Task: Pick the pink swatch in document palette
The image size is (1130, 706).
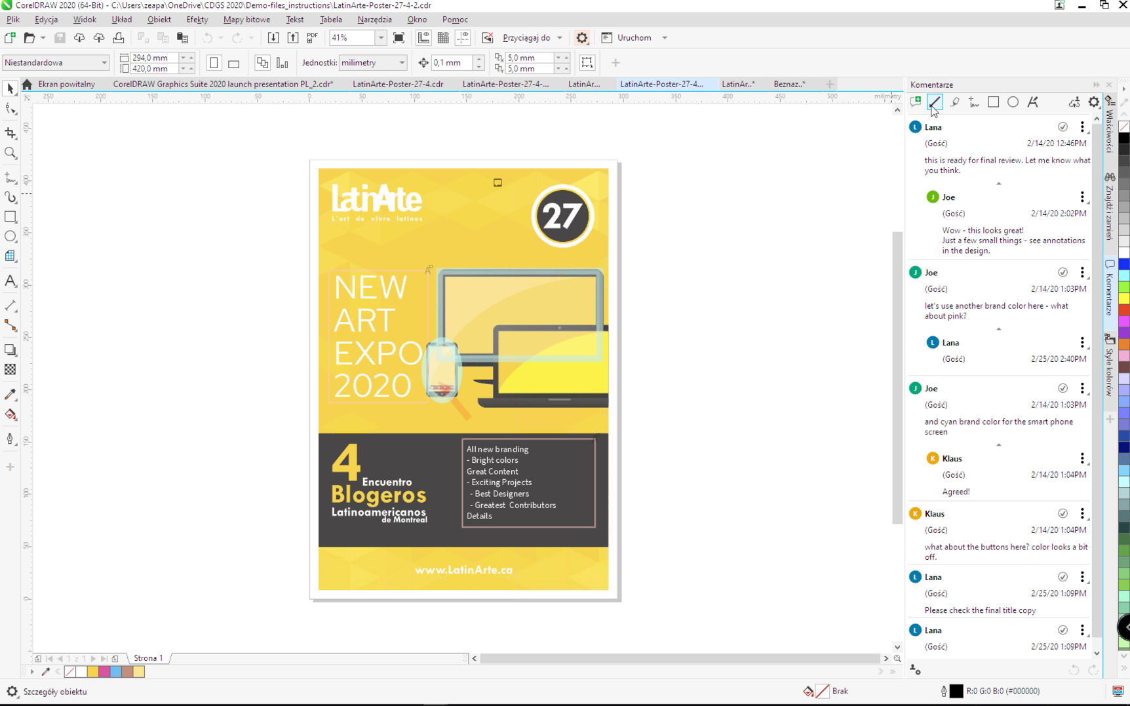Action: point(104,672)
